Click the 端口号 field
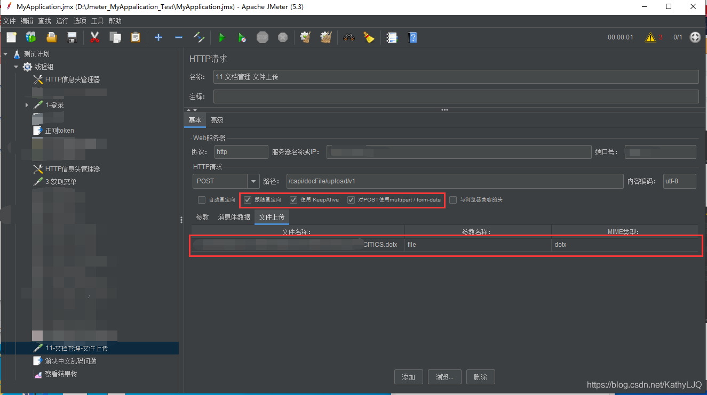This screenshot has width=707, height=395. click(661, 152)
